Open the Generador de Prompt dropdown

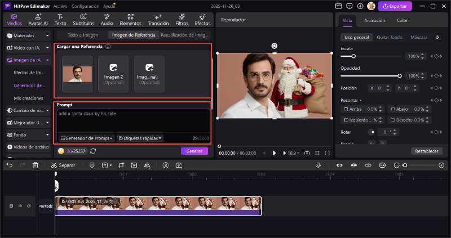[87, 138]
